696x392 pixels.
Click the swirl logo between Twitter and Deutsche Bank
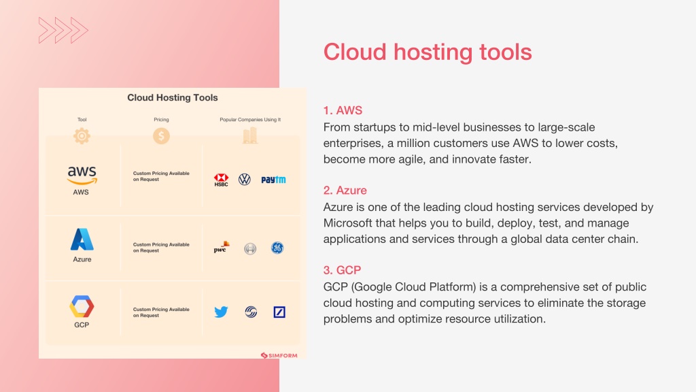[251, 312]
